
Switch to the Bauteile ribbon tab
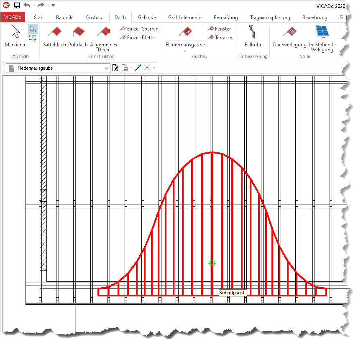(x=65, y=18)
